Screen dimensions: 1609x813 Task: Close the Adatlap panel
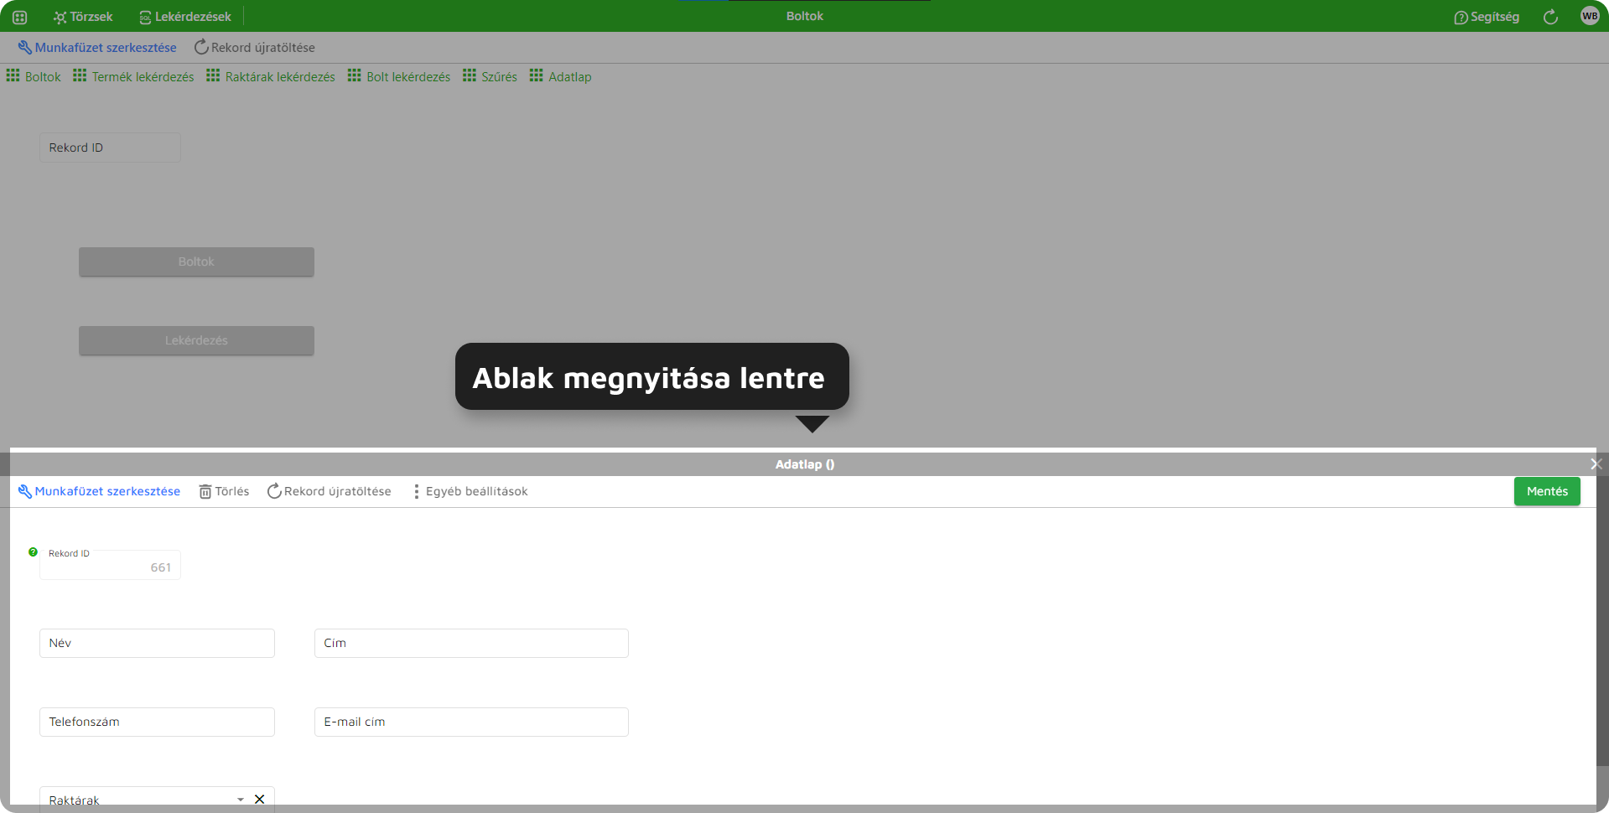1596,464
